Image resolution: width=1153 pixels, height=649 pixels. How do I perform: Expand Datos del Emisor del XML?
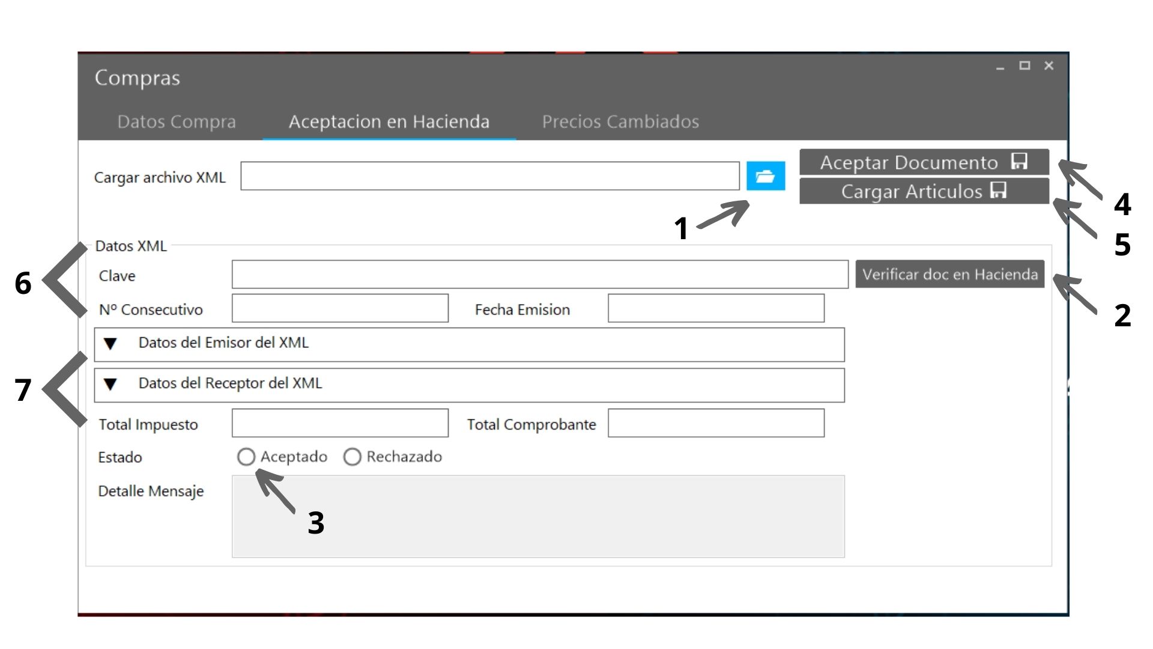(x=110, y=344)
